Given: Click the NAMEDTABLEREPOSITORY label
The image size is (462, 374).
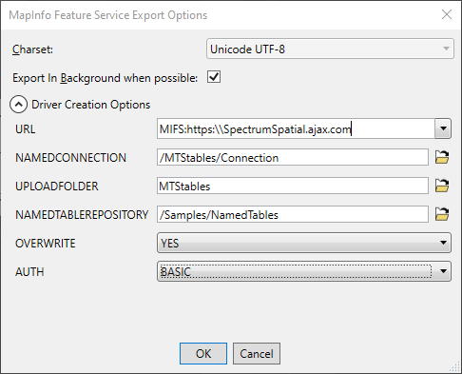Looking at the screenshot, I should (82, 215).
